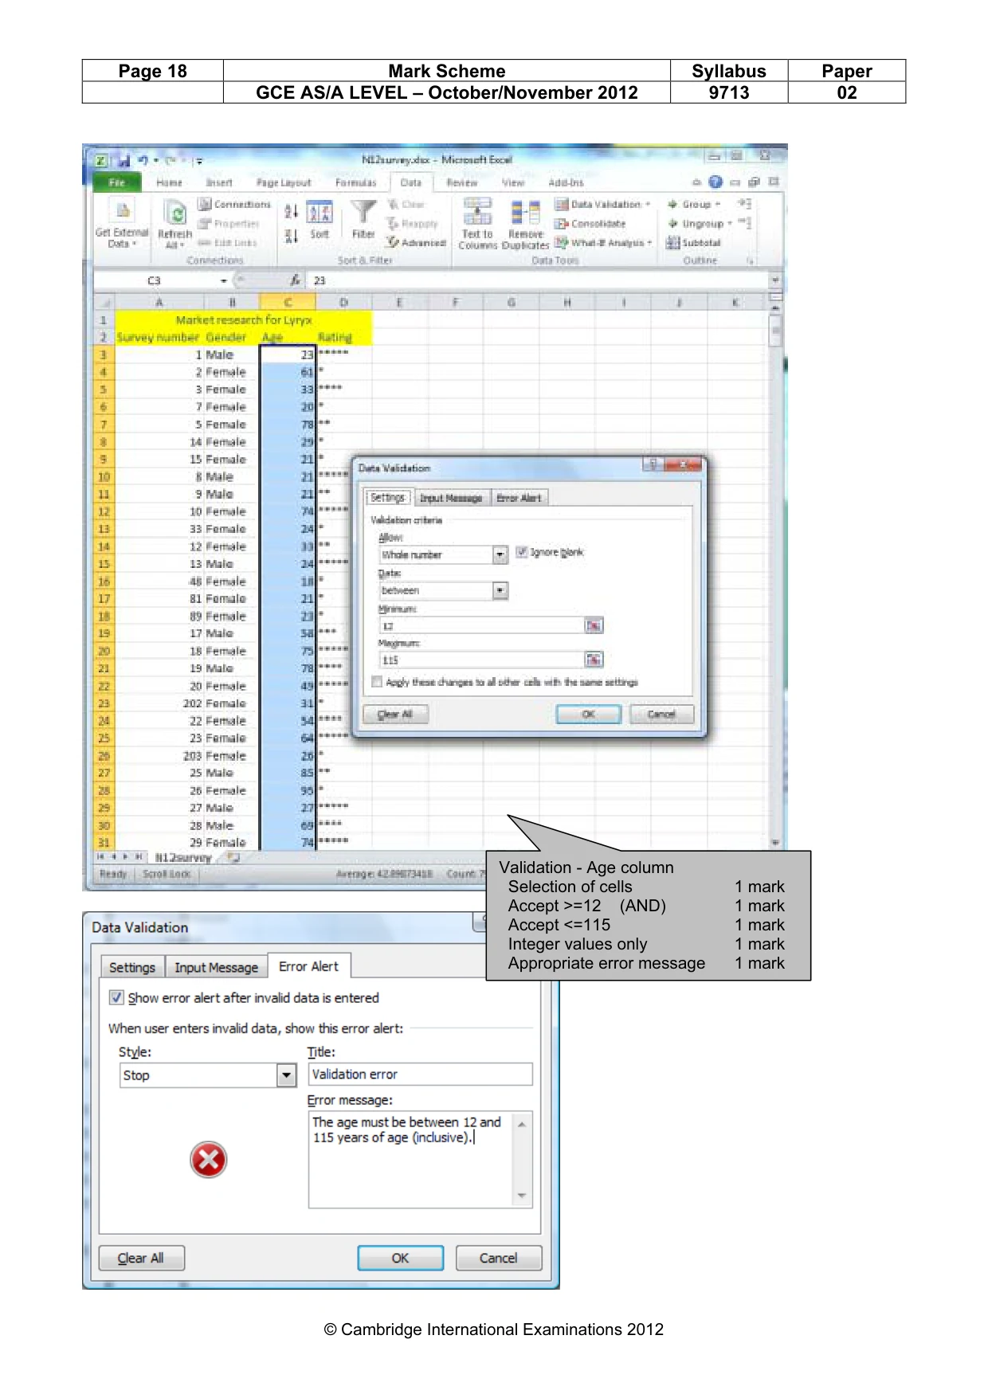Open the Style dropdown showing Stop
988x1398 pixels.
[287, 1075]
